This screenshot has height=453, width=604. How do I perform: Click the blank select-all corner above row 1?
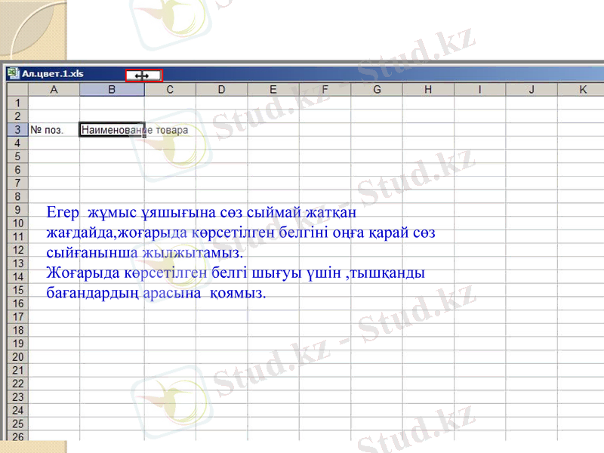point(17,88)
